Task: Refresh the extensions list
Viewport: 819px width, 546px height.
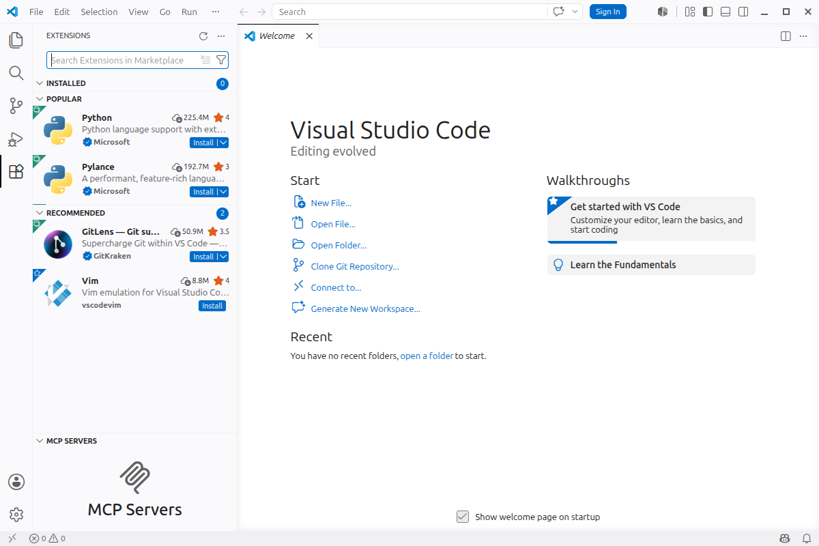Action: pyautogui.click(x=203, y=36)
